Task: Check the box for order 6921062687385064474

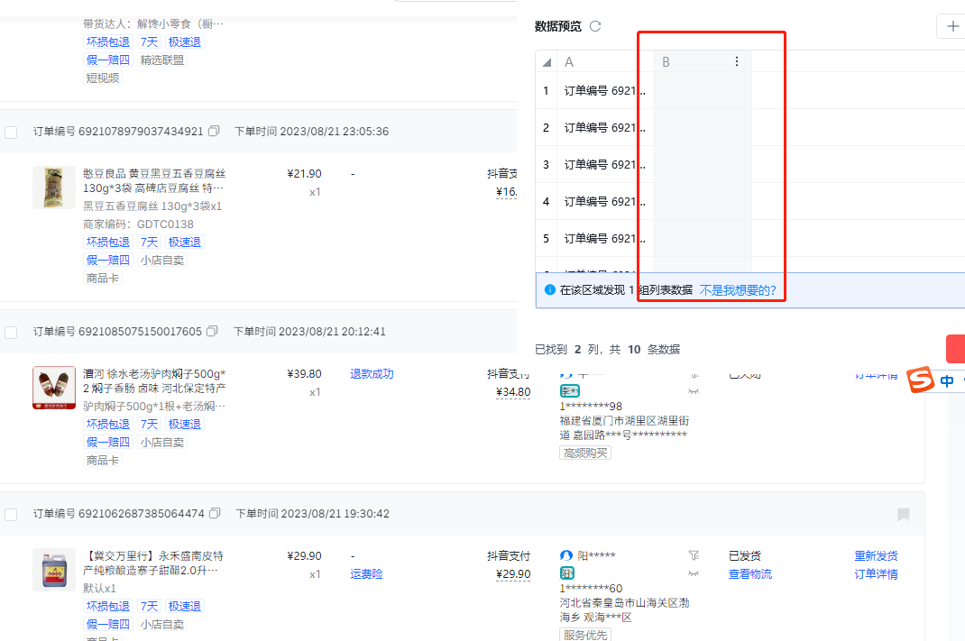Action: tap(11, 515)
